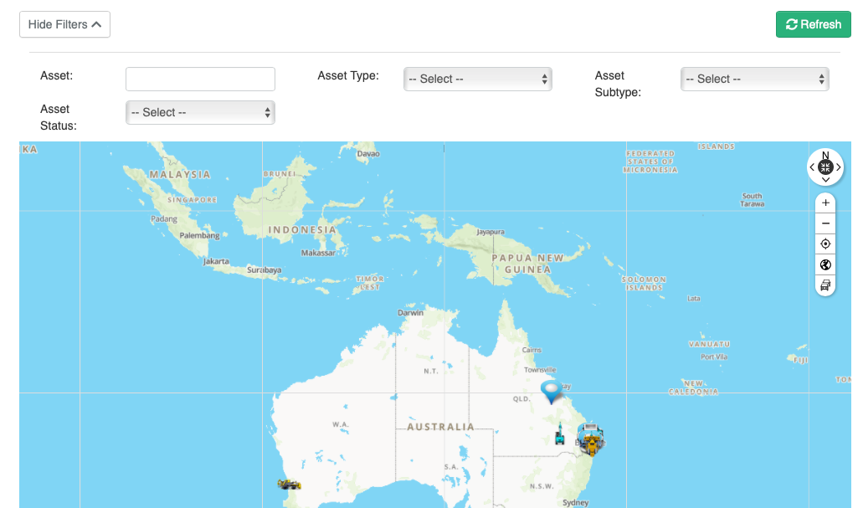Open the Asset Status dropdown
The width and height of the screenshot is (863, 508).
[x=200, y=112]
